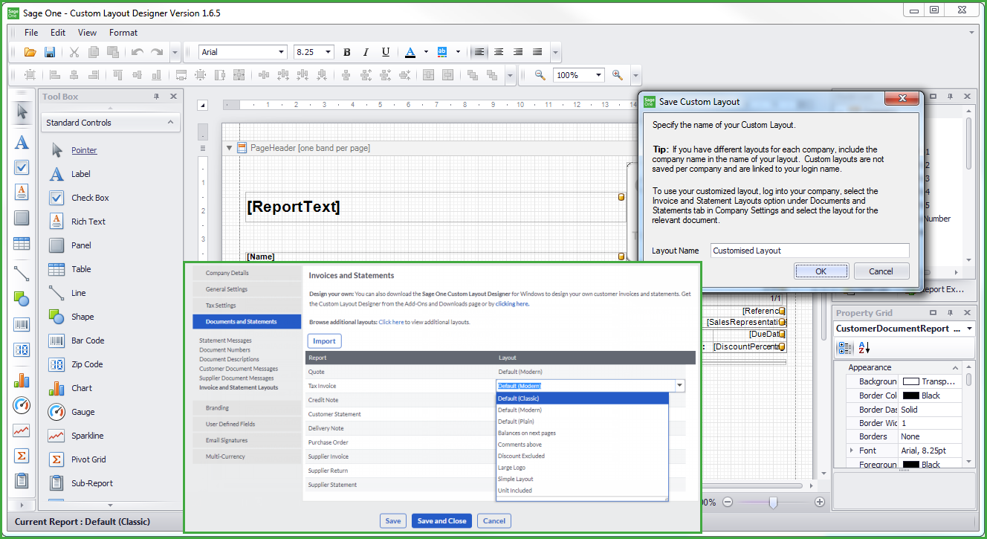This screenshot has width=987, height=539.
Task: Open the Arial font name dropdown
Action: (282, 52)
